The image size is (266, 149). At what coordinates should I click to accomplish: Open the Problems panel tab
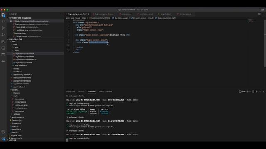pos(71,91)
